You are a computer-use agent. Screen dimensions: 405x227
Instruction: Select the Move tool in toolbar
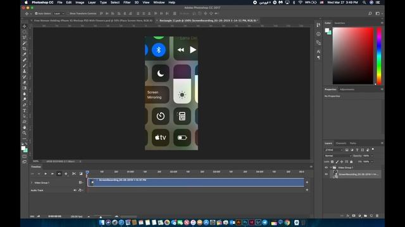tap(24, 26)
